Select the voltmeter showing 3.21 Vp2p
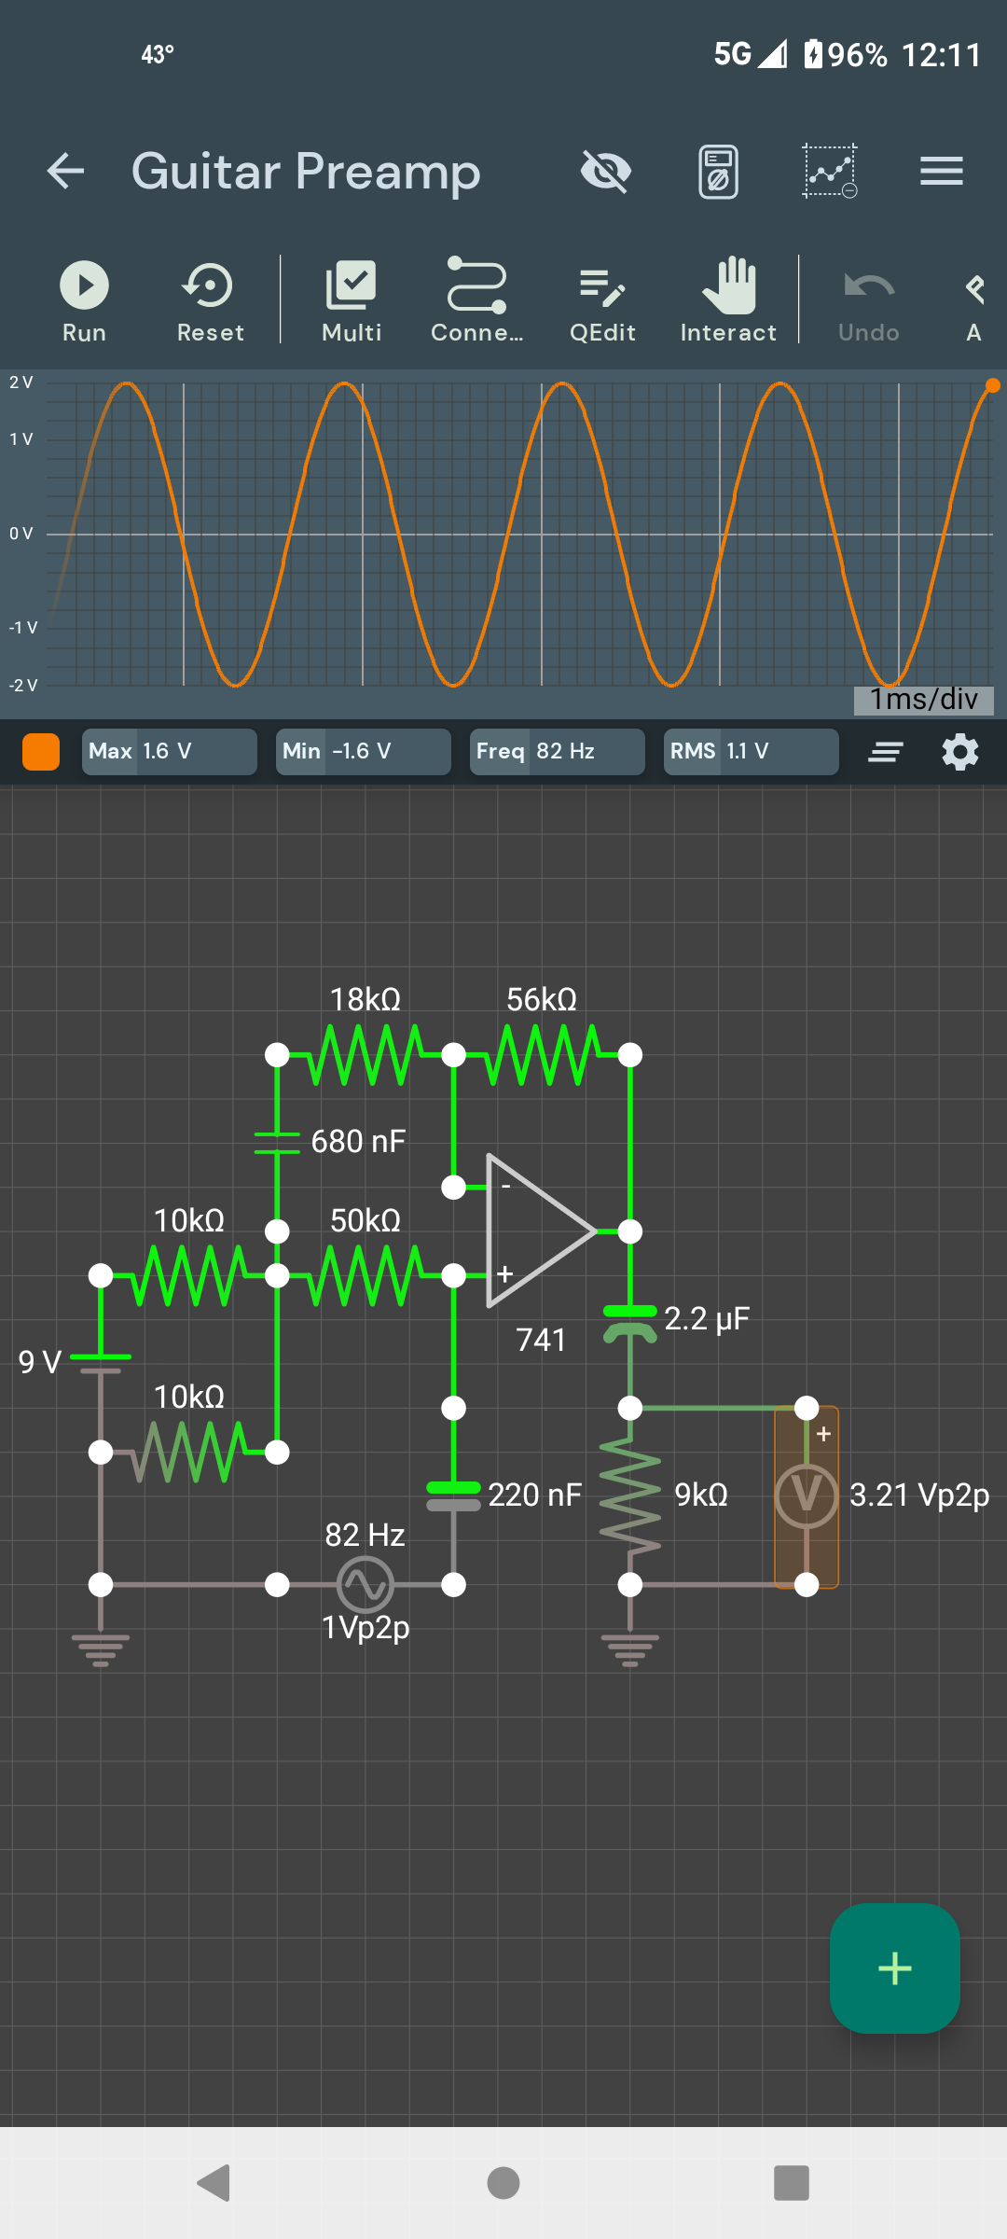Viewport: 1007px width, 2239px height. tap(807, 1496)
